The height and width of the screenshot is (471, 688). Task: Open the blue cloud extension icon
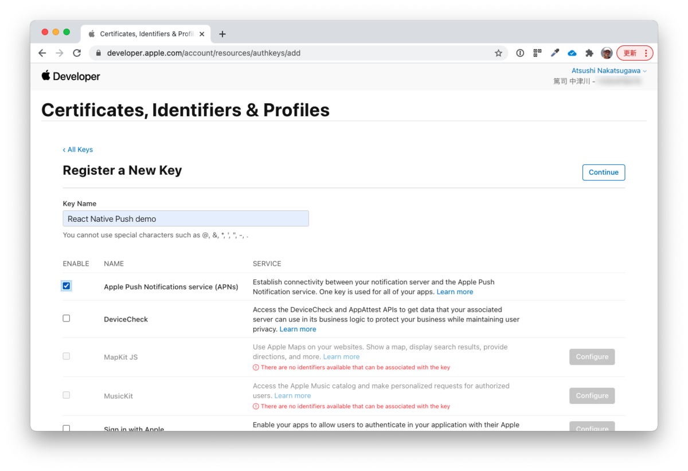coord(572,53)
